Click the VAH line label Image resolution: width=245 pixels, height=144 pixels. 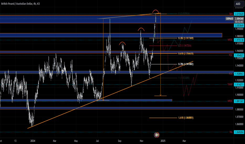pos(231,14)
